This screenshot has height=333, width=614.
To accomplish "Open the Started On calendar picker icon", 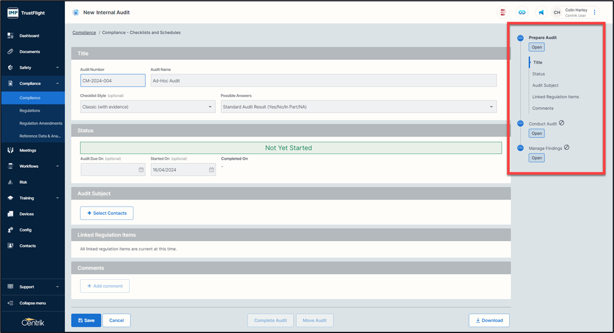I will point(211,170).
